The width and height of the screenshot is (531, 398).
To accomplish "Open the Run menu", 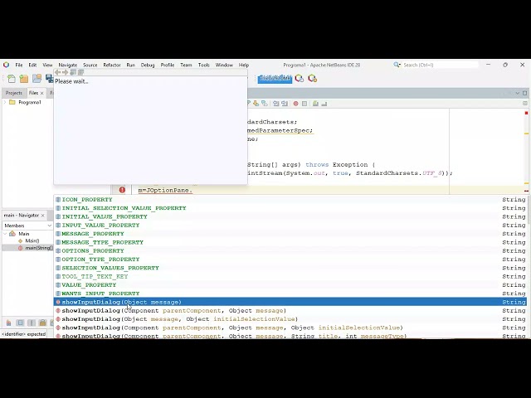I will click(131, 65).
